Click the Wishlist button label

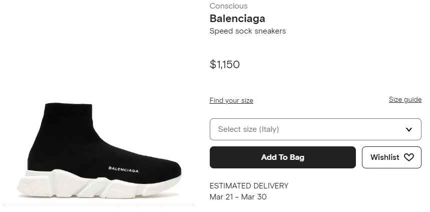384,157
